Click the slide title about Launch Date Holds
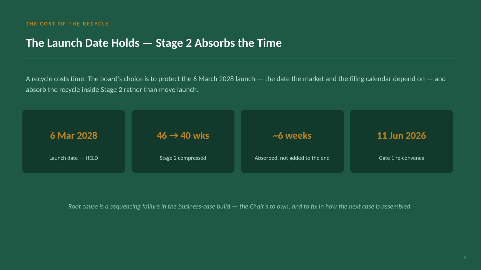The height and width of the screenshot is (270, 481). [x=154, y=43]
